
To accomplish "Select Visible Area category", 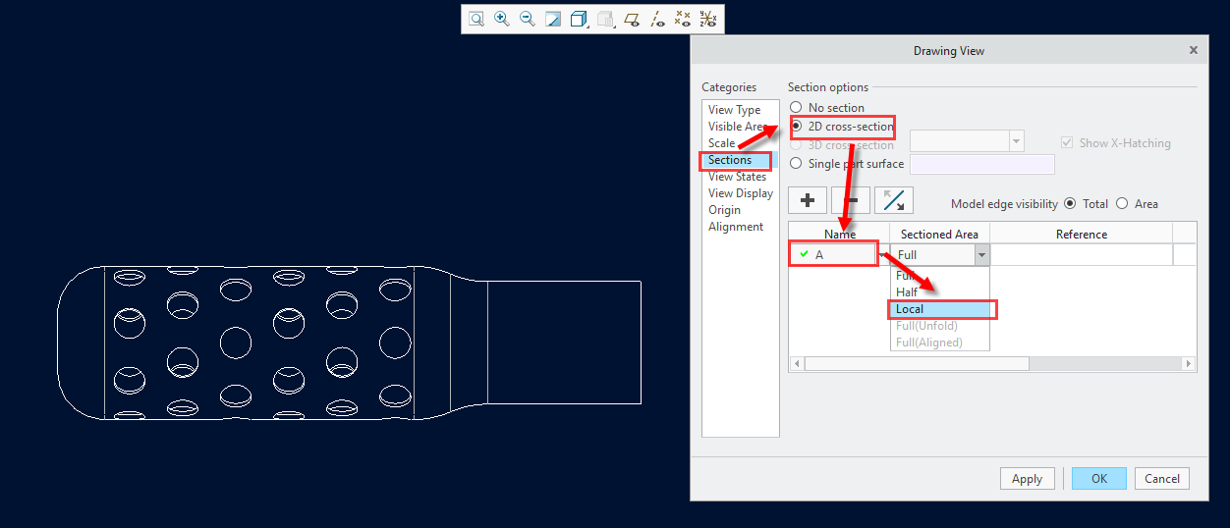I will (x=737, y=127).
